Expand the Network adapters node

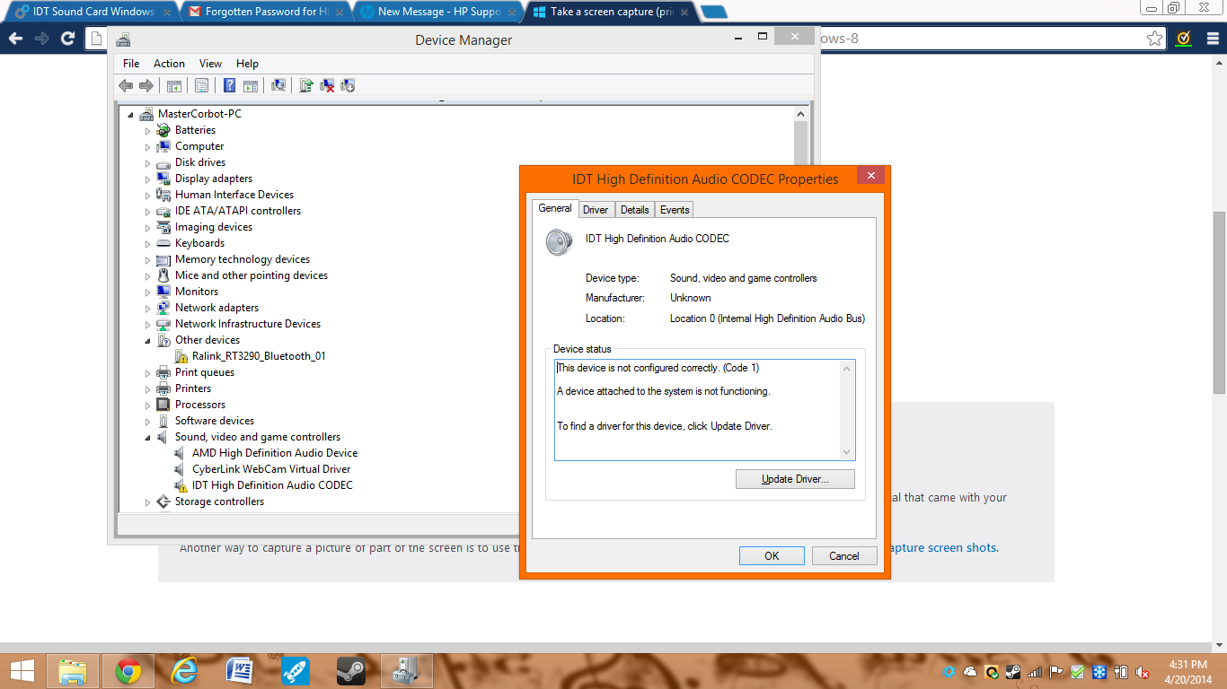(148, 308)
